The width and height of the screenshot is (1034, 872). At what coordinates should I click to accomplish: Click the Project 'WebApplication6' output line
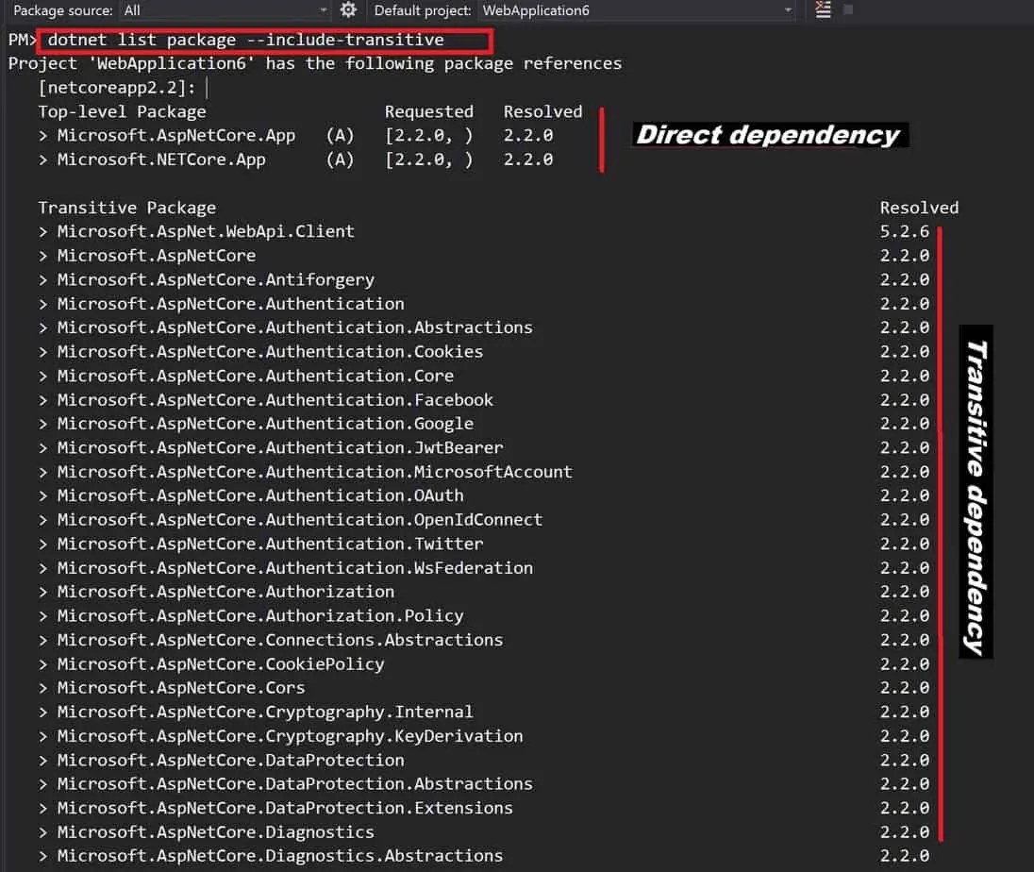tap(314, 64)
